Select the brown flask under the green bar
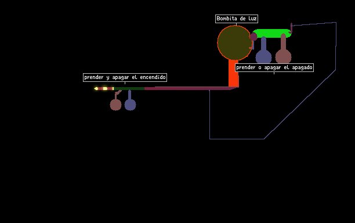Viewport: 355px width, 223px height. click(283, 49)
